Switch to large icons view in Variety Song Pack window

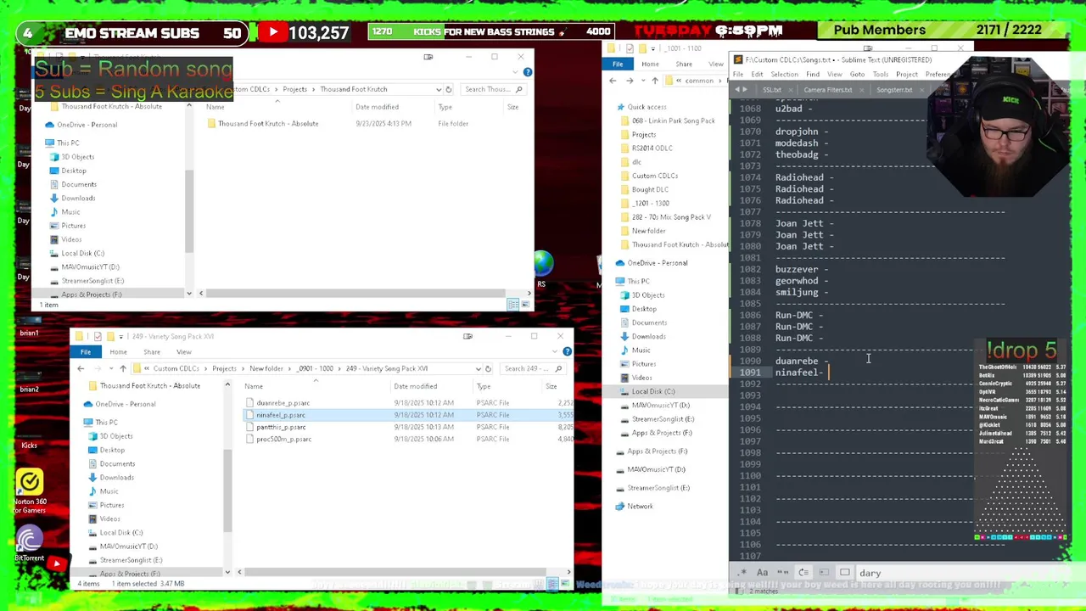(x=563, y=584)
